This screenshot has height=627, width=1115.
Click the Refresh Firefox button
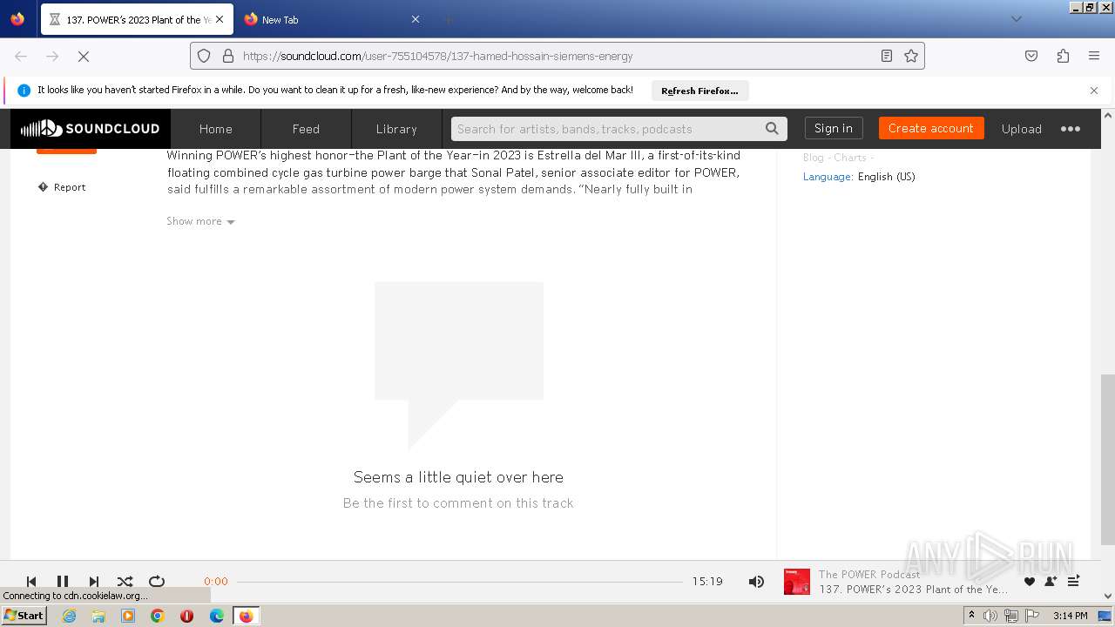(x=699, y=91)
